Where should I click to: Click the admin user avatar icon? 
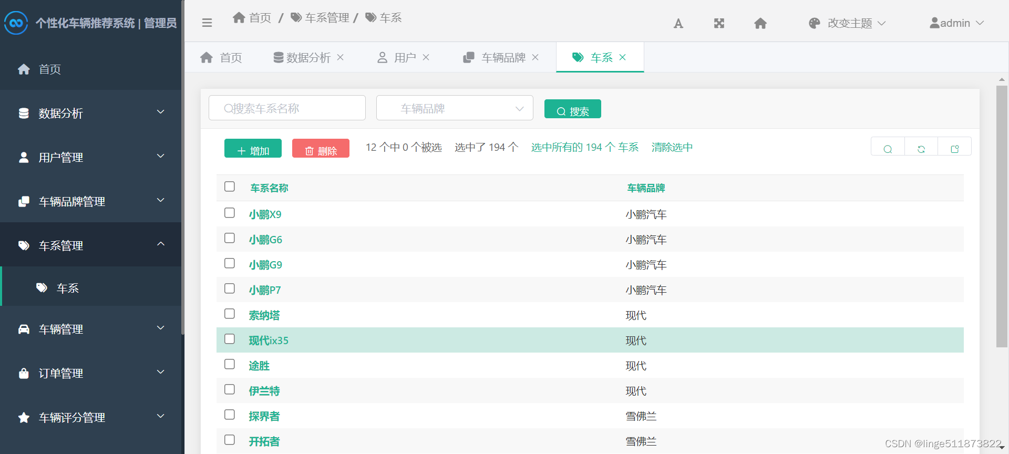click(934, 23)
